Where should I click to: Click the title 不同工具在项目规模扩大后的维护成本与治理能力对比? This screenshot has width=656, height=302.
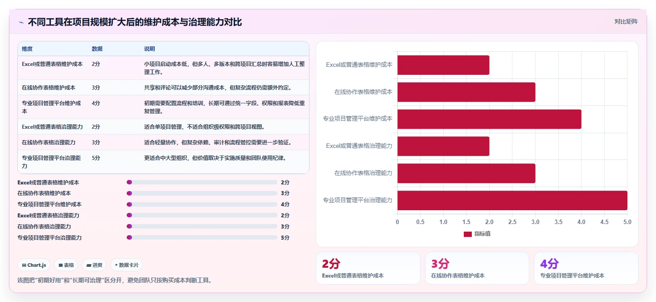click(x=135, y=22)
